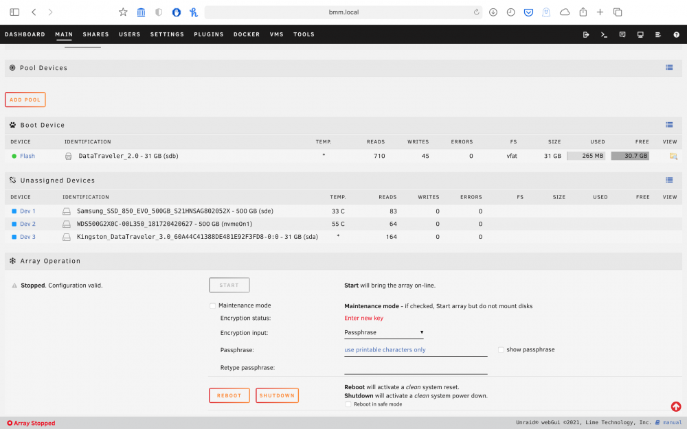Click the Shutdown button
This screenshot has height=429, width=687.
click(277, 395)
